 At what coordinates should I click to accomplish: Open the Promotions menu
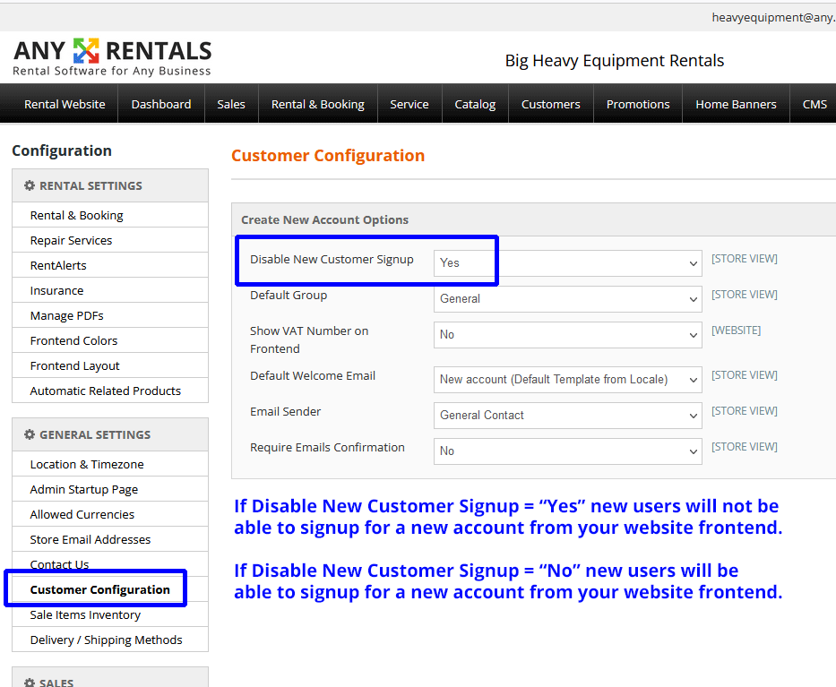point(637,104)
